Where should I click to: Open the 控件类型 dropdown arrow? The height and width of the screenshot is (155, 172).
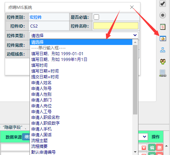pos(135,35)
